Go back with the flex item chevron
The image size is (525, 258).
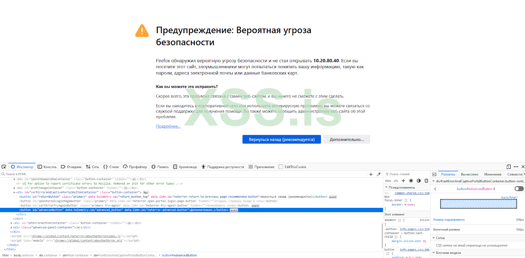click(x=435, y=189)
